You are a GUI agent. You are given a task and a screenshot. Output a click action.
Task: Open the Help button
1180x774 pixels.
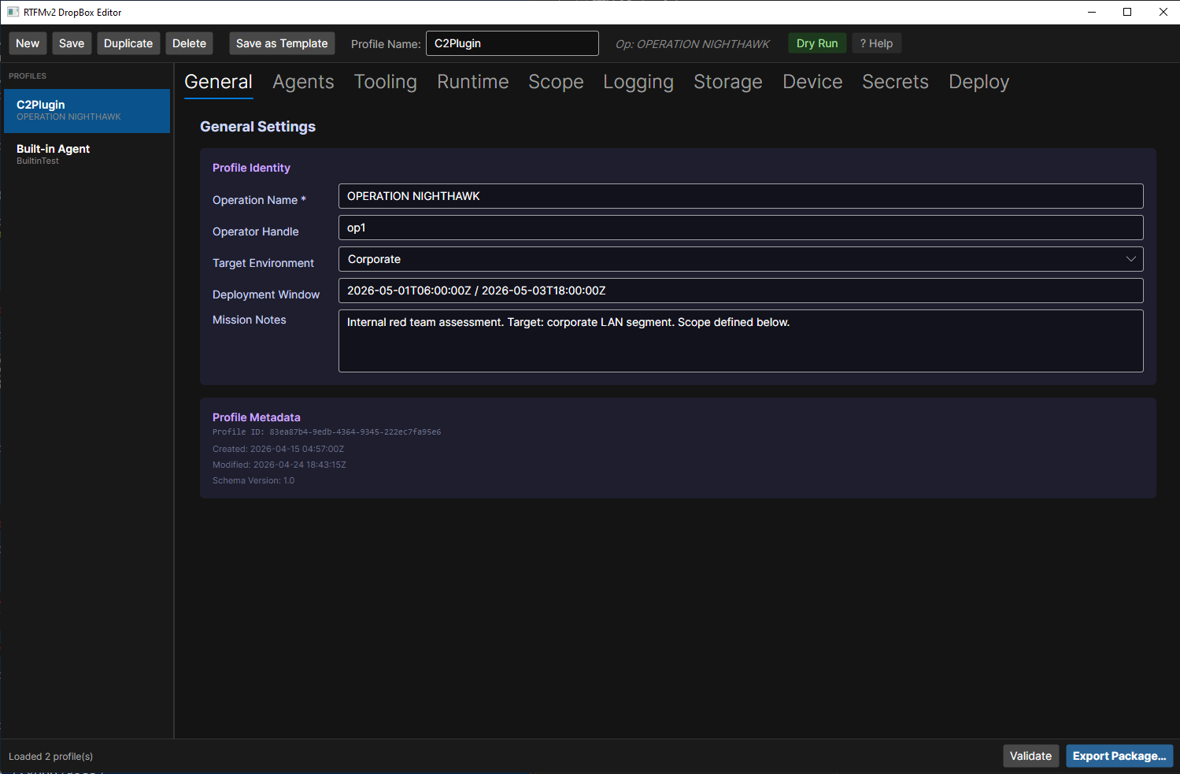pos(876,43)
